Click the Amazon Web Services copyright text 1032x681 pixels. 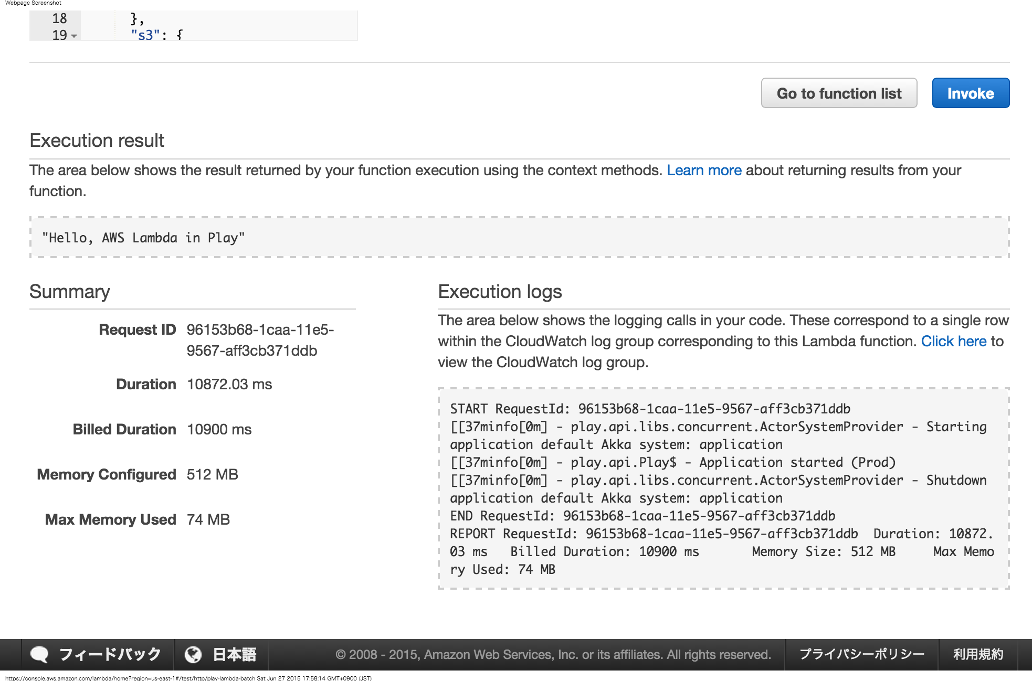(553, 654)
